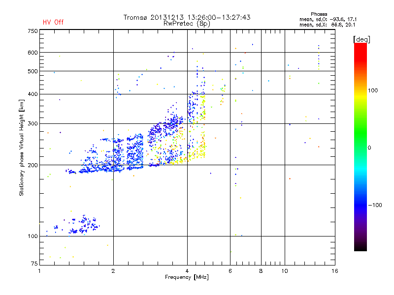Click the x-axis '1' tick label
This screenshot has height=295, width=394.
click(x=39, y=271)
